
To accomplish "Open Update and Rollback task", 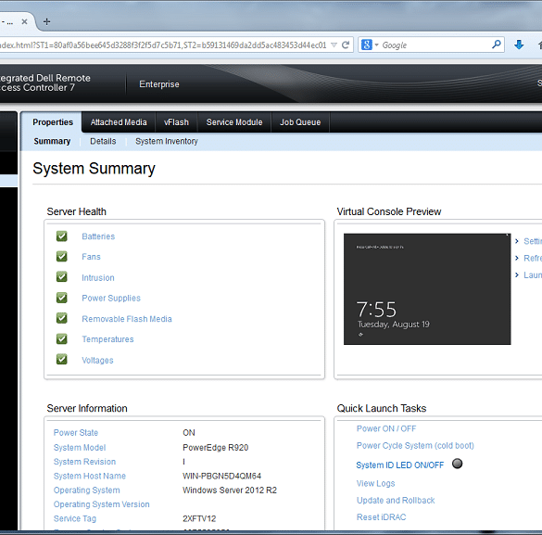I will pos(396,501).
